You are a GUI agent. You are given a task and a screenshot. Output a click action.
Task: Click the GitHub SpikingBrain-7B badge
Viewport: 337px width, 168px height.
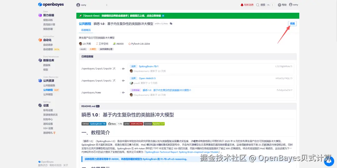pyautogui.click(x=94, y=124)
